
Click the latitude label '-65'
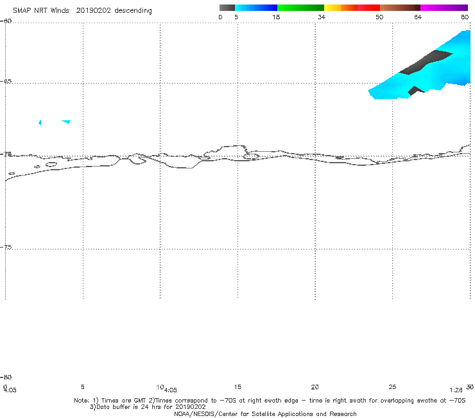pyautogui.click(x=6, y=82)
